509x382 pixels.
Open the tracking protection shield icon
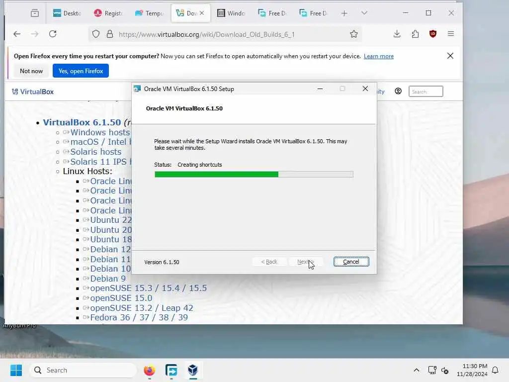pos(96,34)
